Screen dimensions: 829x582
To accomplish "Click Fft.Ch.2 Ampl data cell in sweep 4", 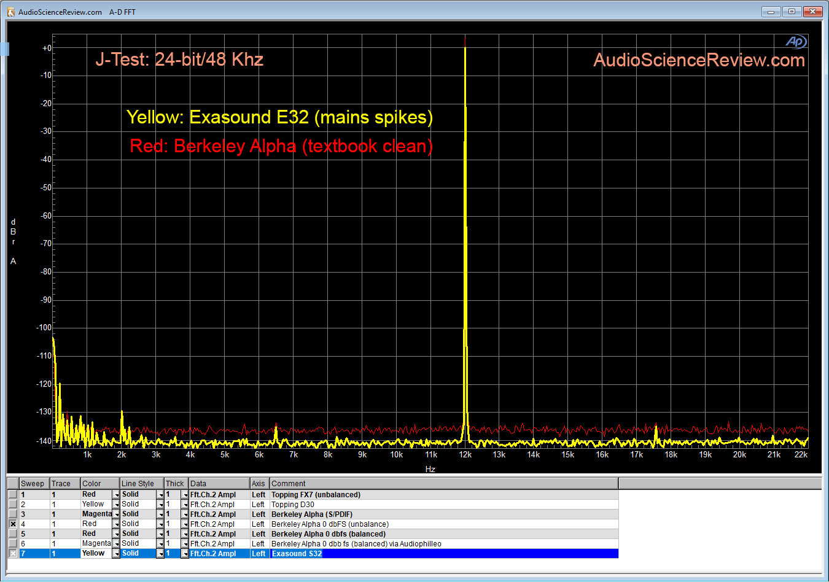I will tap(219, 524).
